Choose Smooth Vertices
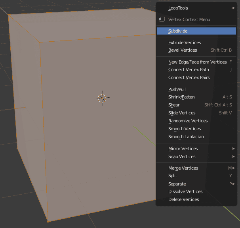 (x=196, y=129)
